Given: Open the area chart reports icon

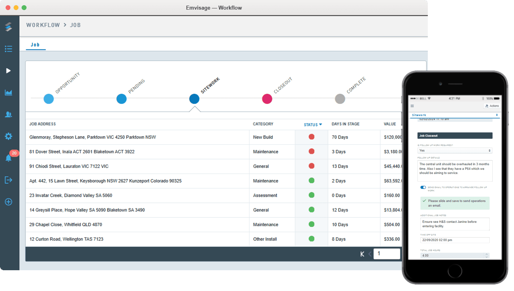Looking at the screenshot, I should [9, 92].
